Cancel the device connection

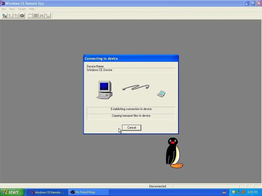(132, 128)
